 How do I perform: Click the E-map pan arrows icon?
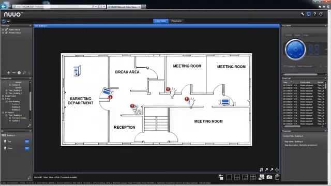[x=277, y=169]
